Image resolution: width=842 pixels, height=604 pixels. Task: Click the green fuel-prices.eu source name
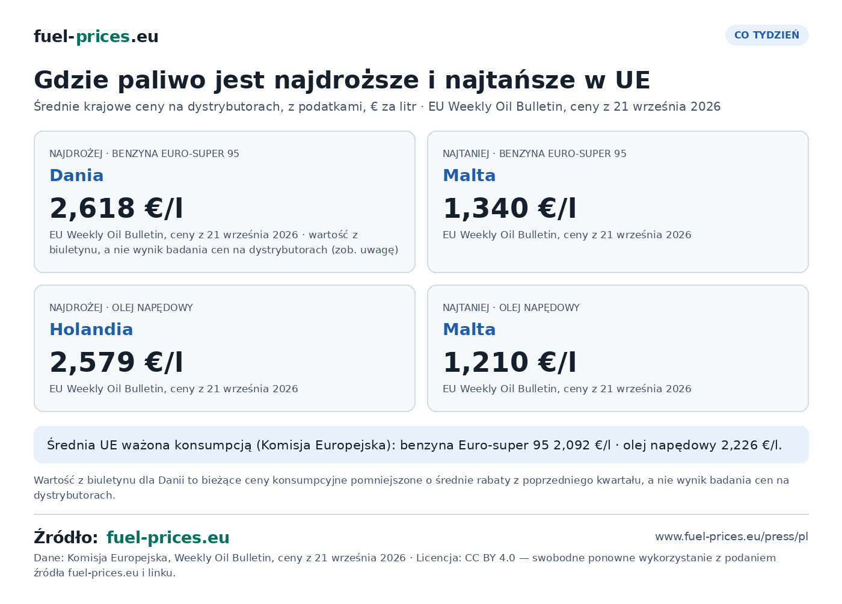[168, 538]
